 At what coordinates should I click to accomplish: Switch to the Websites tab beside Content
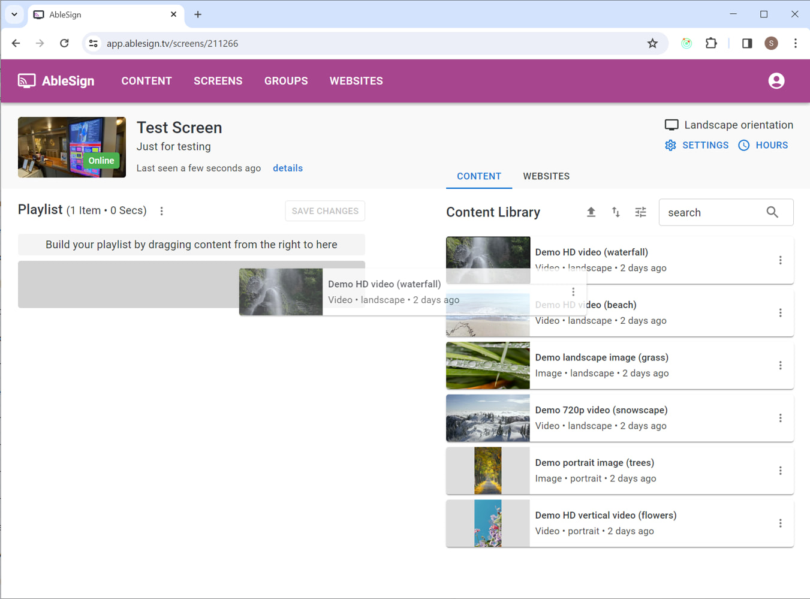click(x=546, y=176)
